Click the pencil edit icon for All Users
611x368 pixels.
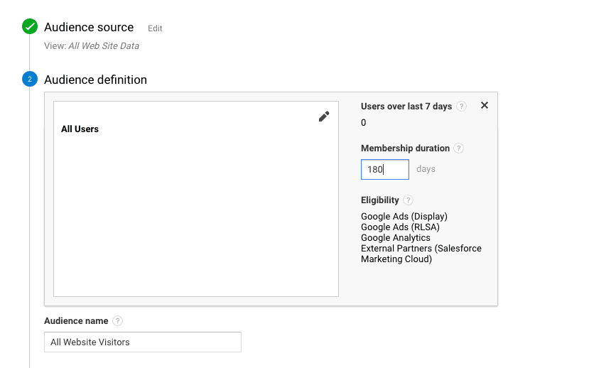coord(324,117)
